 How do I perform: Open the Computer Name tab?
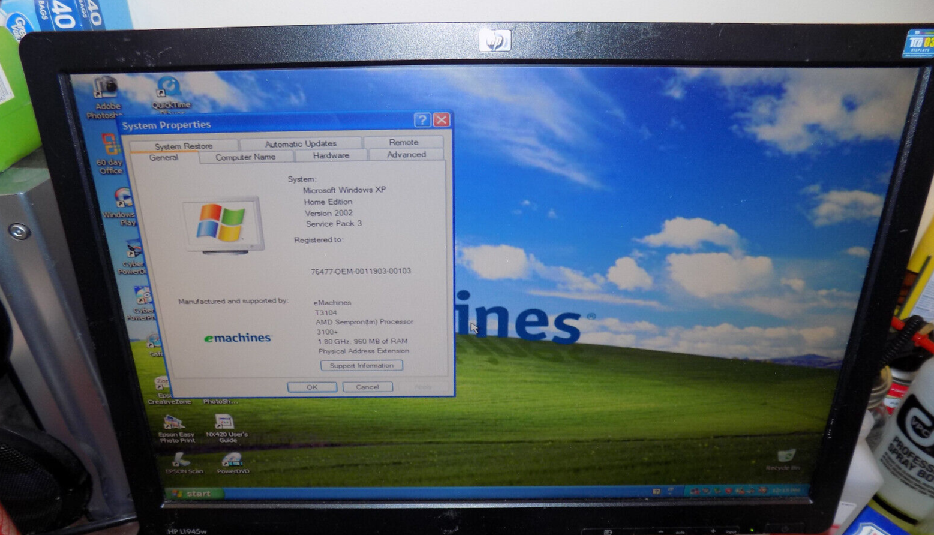click(x=245, y=157)
